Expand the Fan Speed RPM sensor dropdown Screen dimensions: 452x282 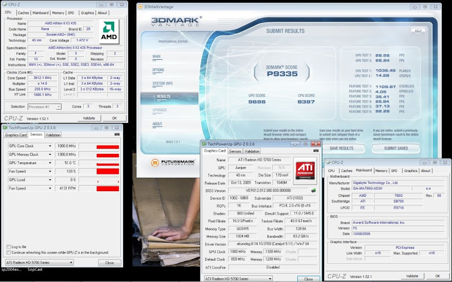[x=50, y=188]
